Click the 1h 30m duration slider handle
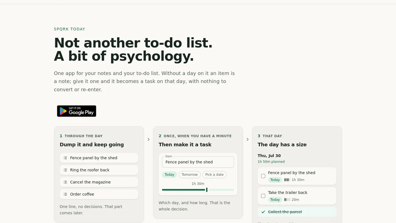Screen dimensions: 396x223 (207, 190)
